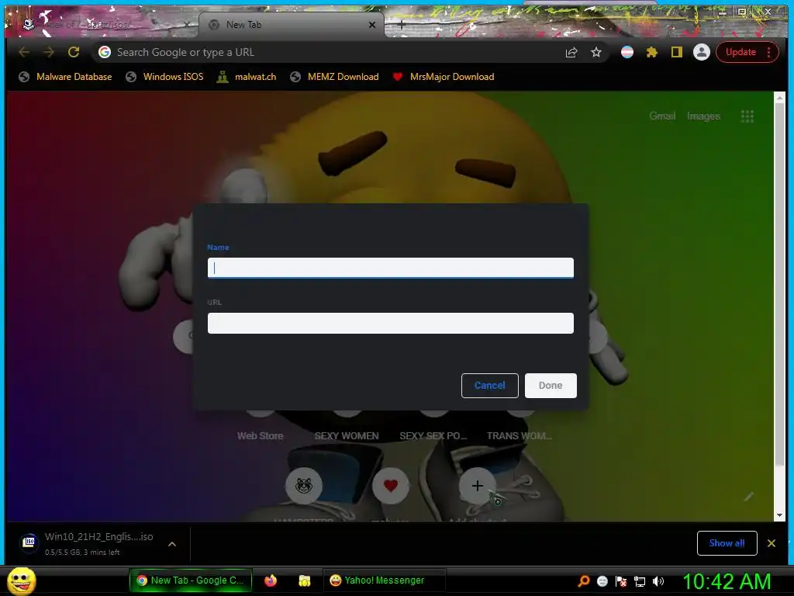Screen dimensions: 794x596
Task: Bookmark this tab with the star icon
Action: [x=596, y=52]
